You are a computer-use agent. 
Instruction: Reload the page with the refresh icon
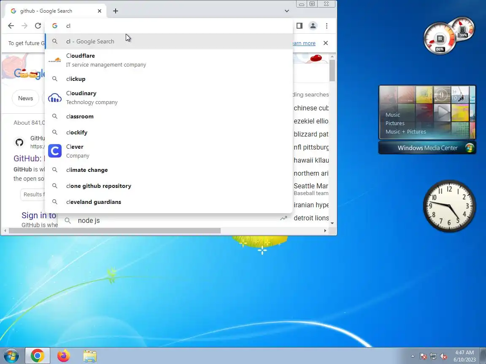pos(38,26)
